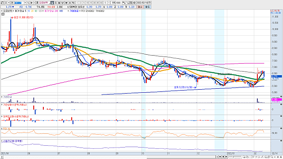Image resolution: width=283 pixels, height=159 pixels.
Task: Open the chart settings gear icon
Action: click(x=134, y=3)
